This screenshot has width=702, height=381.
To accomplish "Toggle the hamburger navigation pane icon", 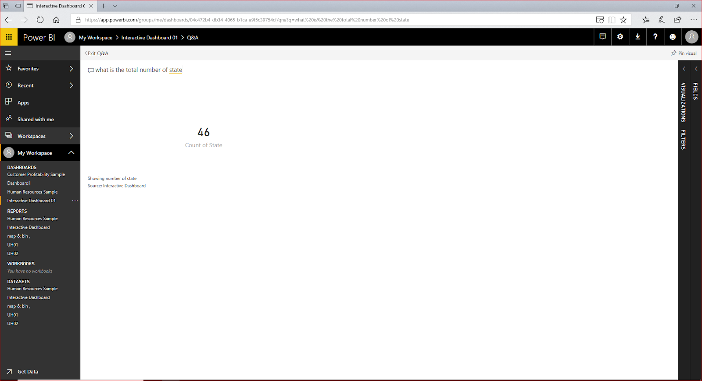I will (x=8, y=53).
